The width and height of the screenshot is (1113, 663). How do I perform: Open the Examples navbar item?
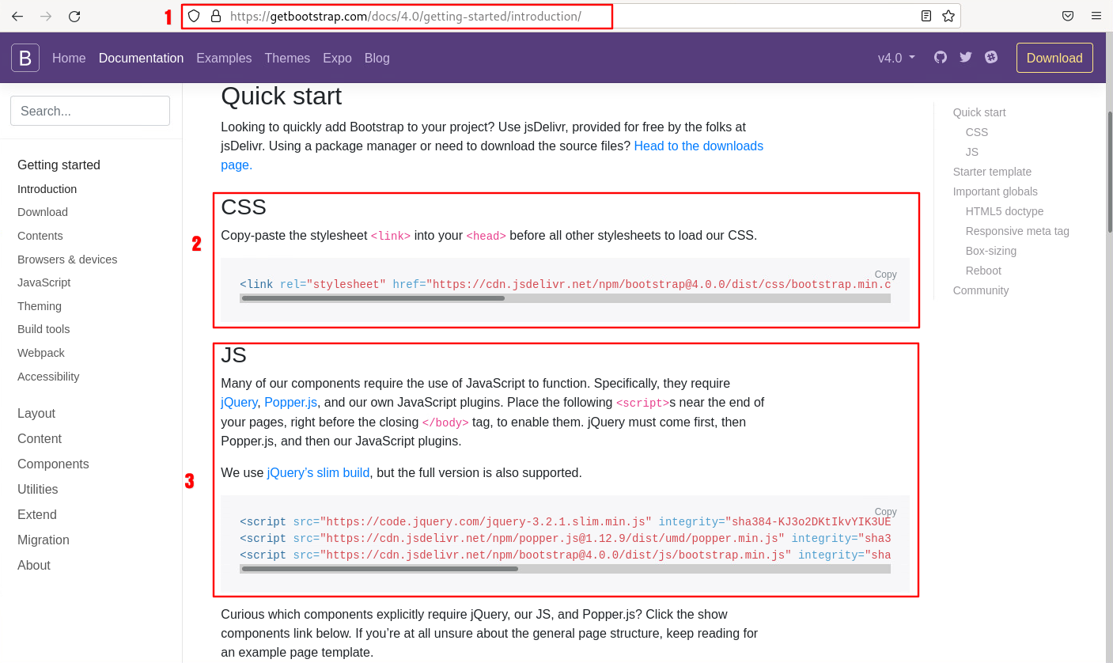click(x=224, y=58)
